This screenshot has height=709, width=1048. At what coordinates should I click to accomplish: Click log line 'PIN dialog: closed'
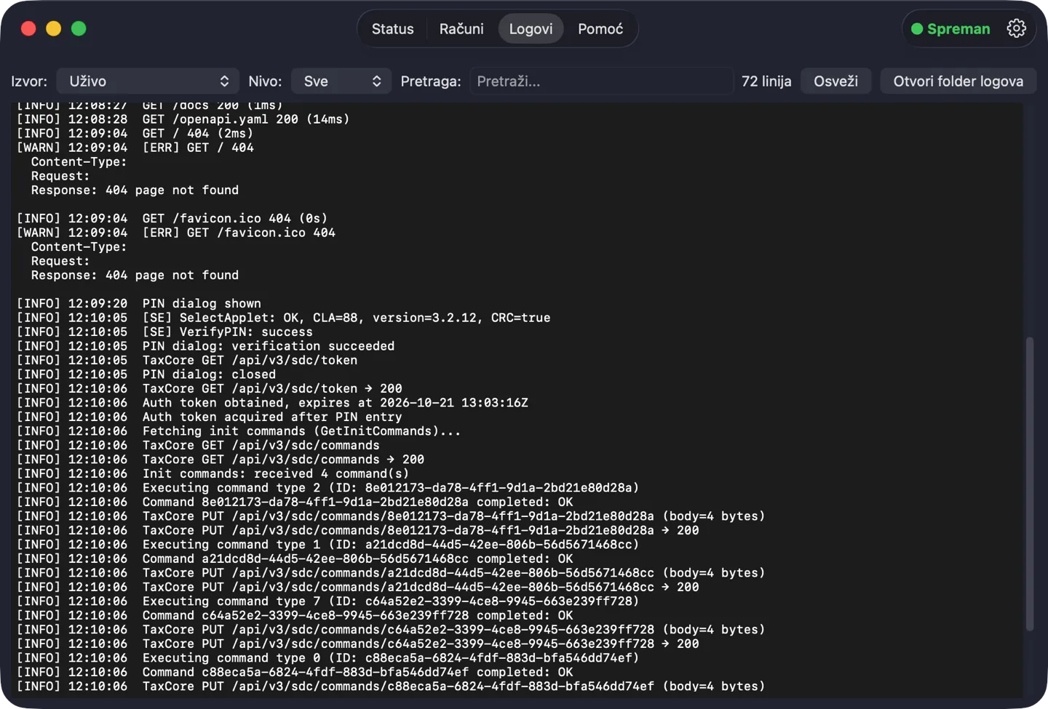click(x=146, y=374)
